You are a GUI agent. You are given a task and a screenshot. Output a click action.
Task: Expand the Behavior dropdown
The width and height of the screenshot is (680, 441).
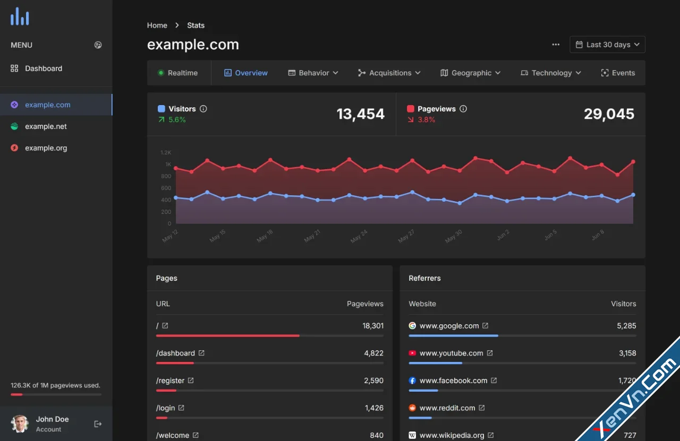tap(313, 73)
